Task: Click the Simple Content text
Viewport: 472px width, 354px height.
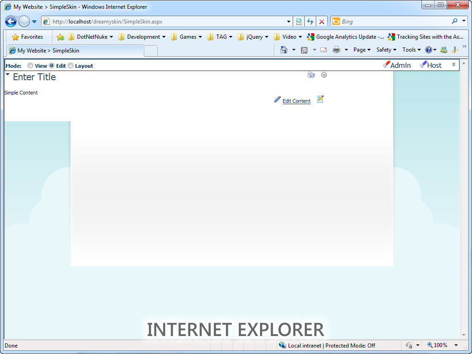Action: tap(21, 93)
